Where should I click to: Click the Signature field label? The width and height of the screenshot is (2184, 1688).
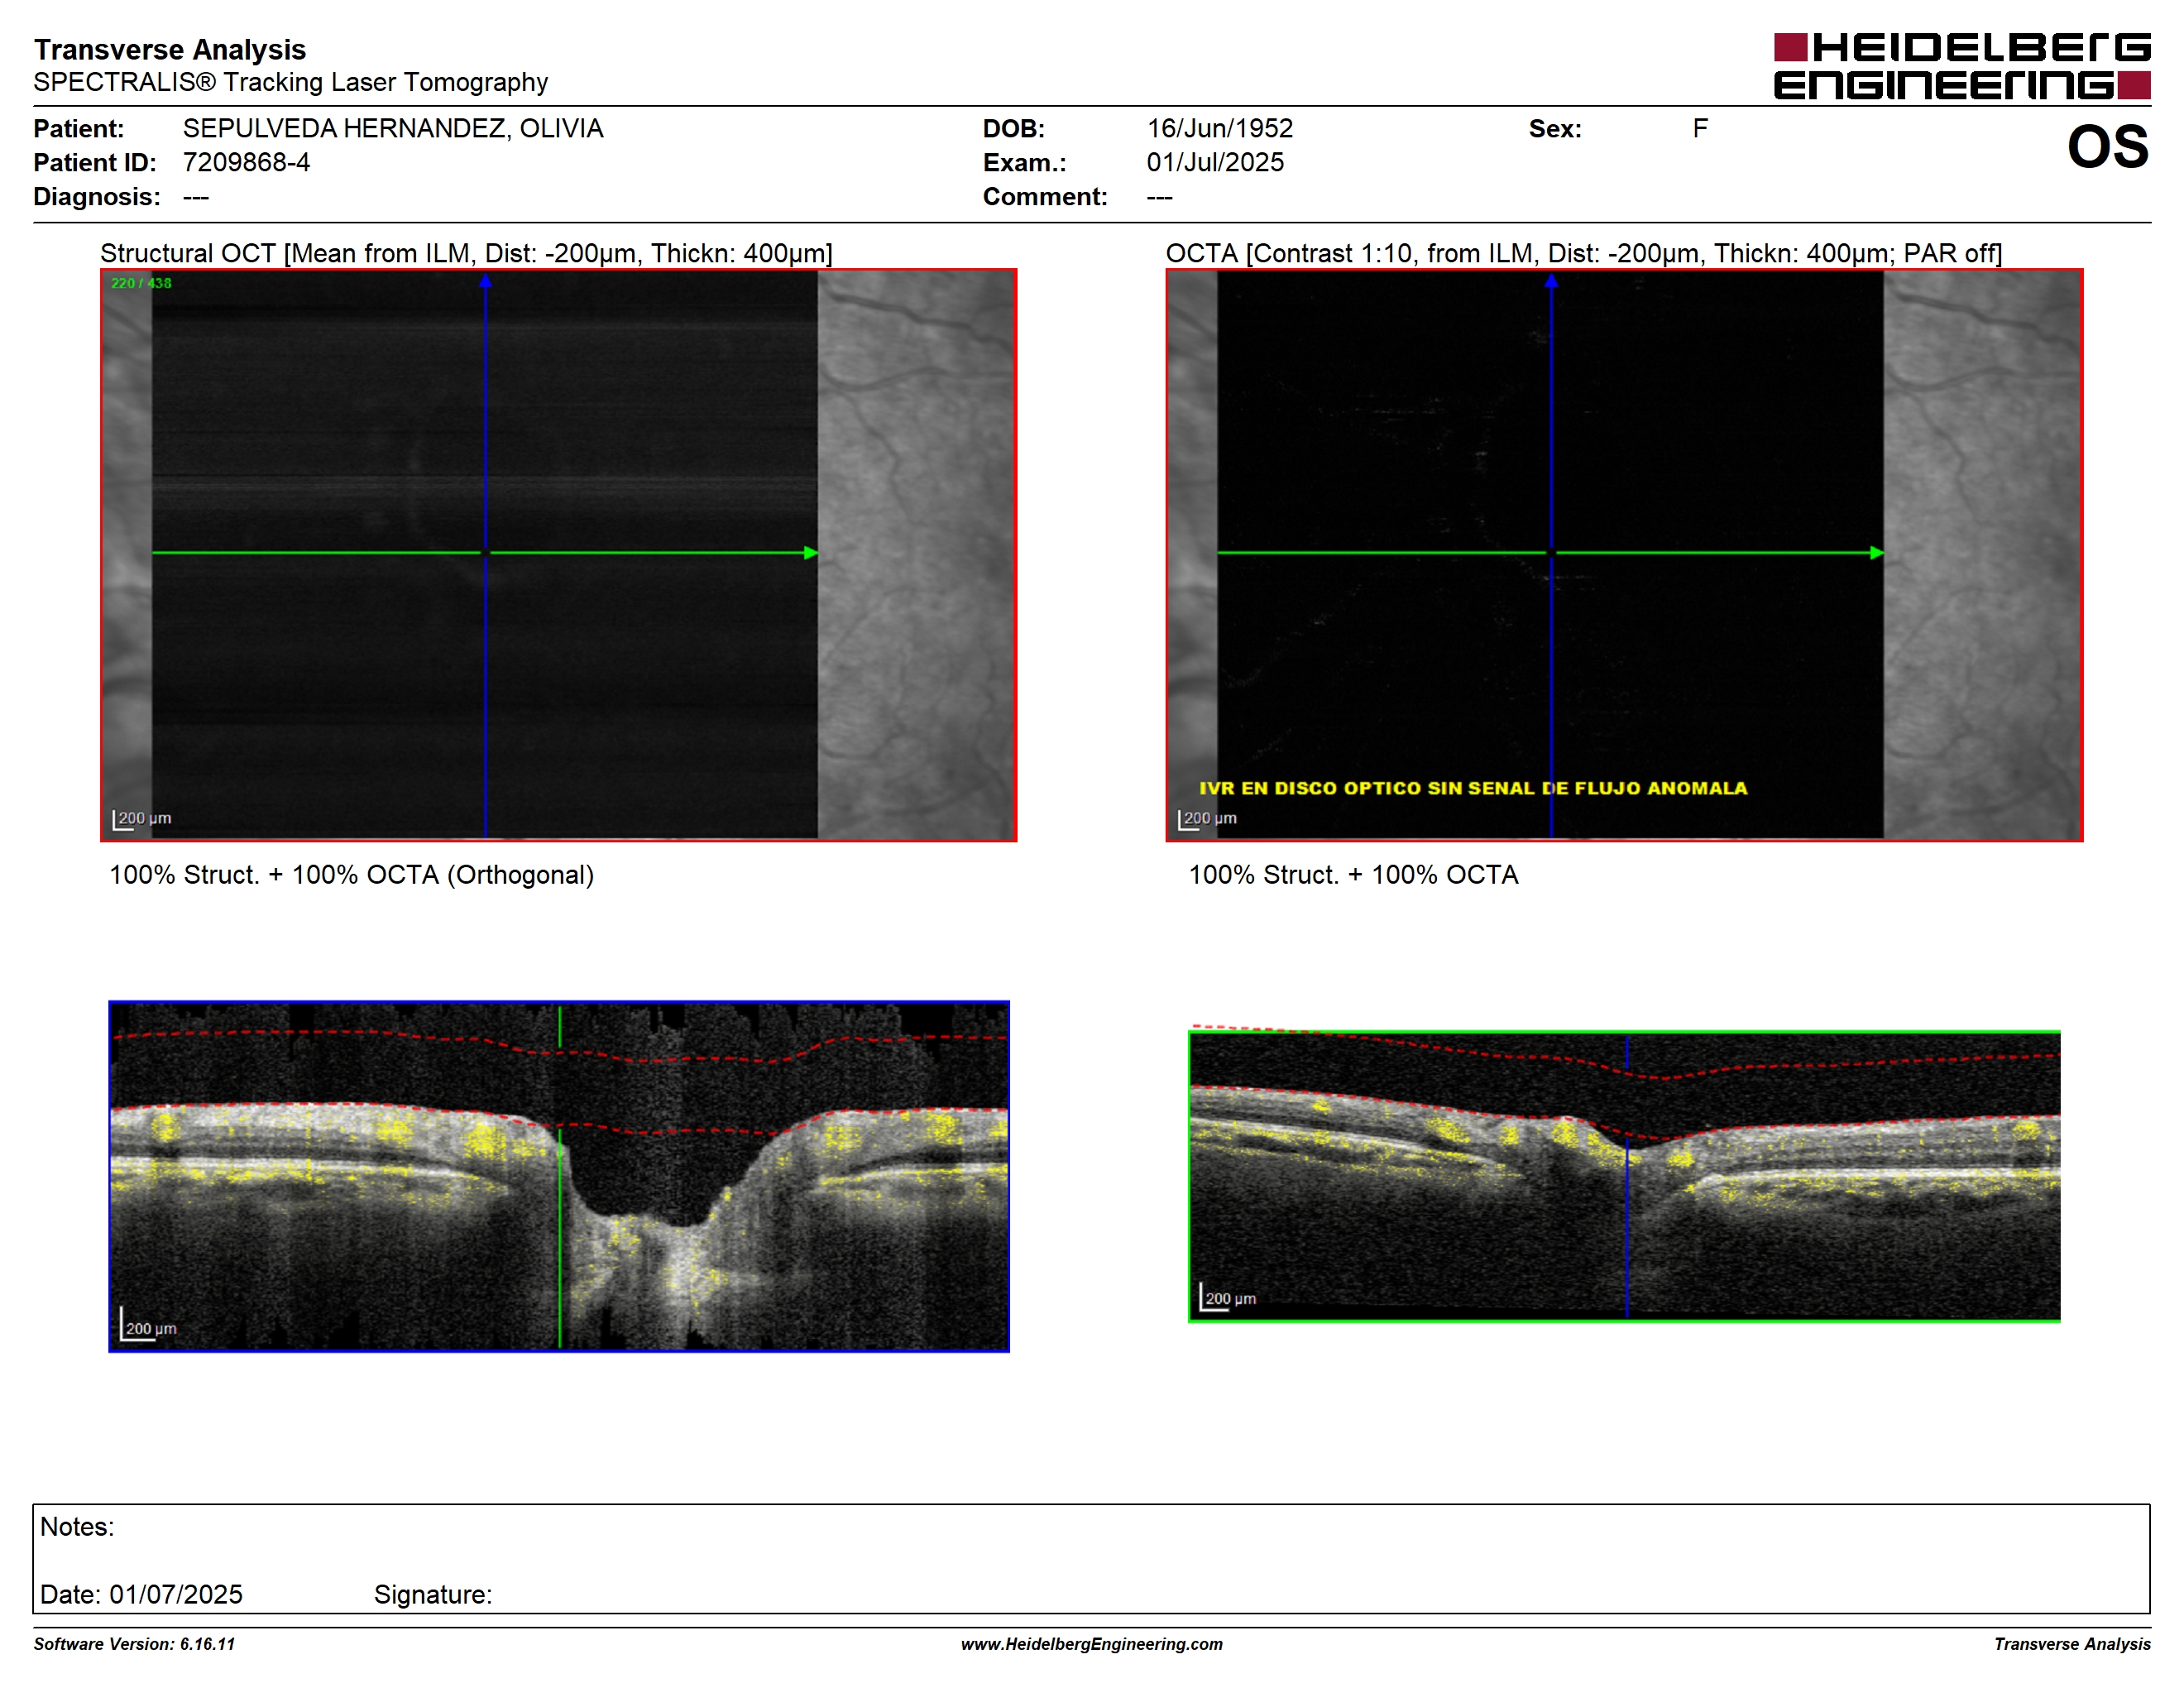433,1594
